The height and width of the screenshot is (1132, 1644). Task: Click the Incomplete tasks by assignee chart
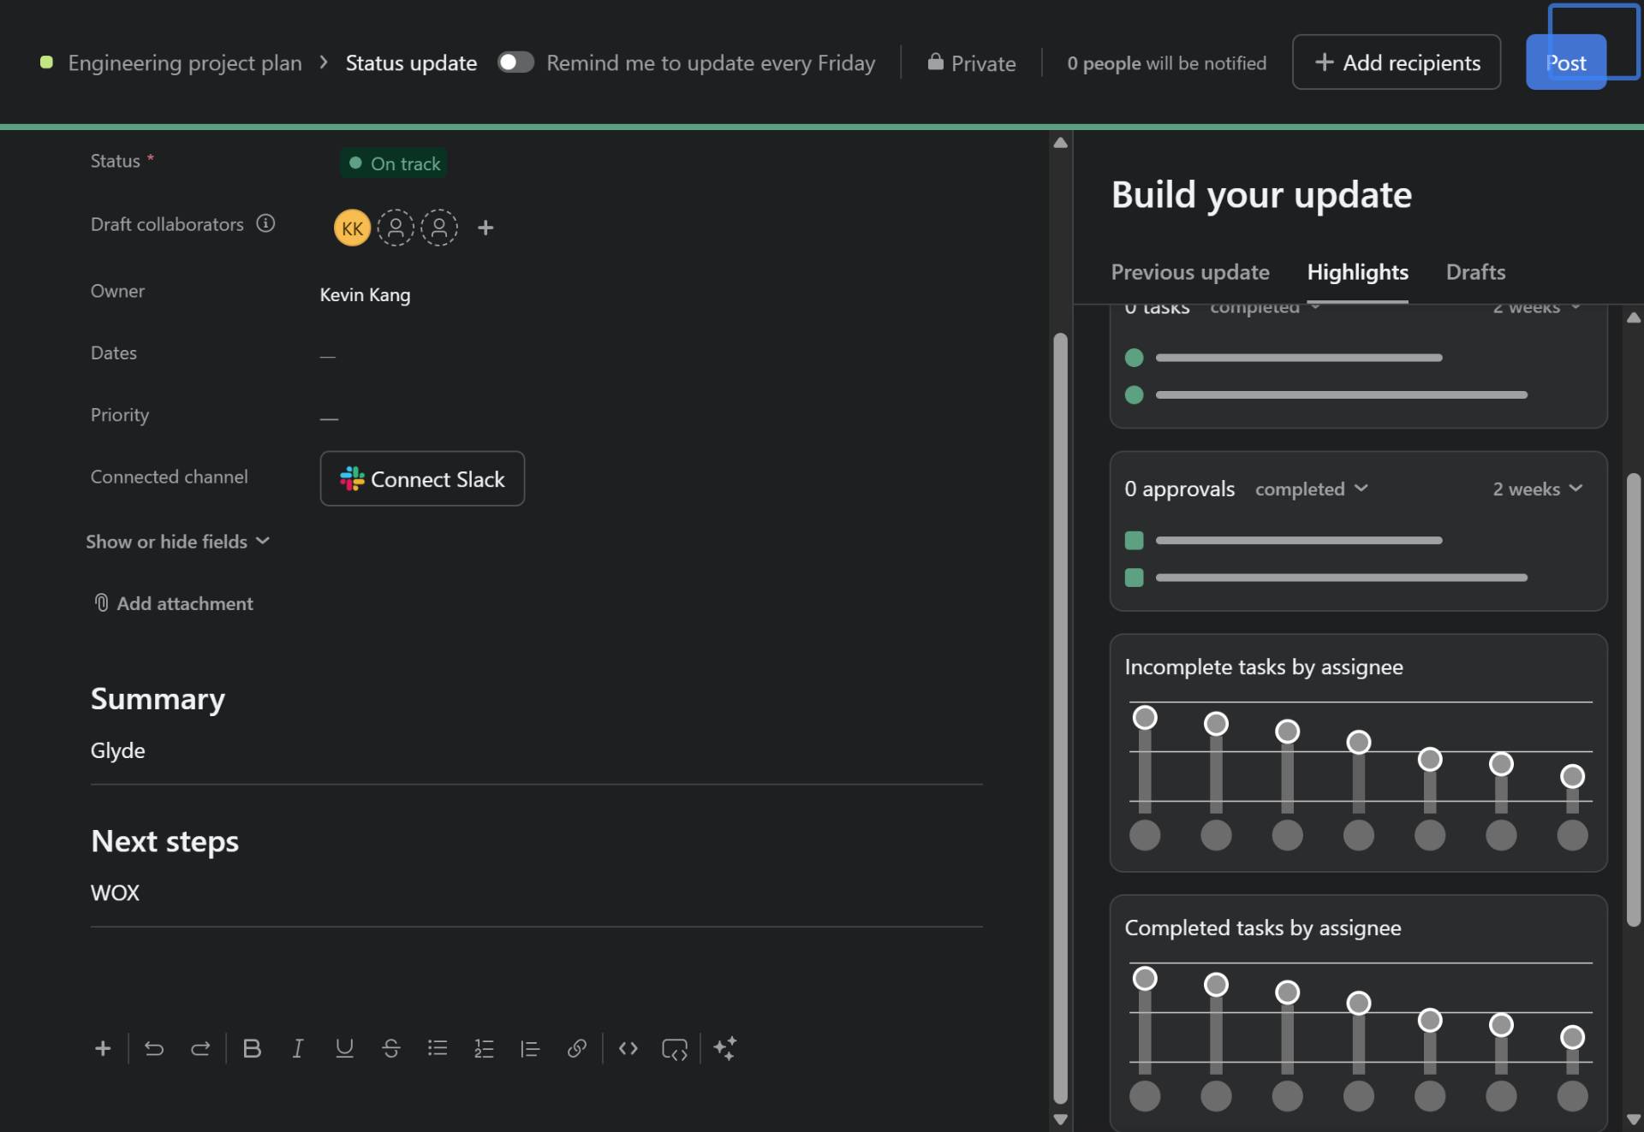pyautogui.click(x=1358, y=753)
